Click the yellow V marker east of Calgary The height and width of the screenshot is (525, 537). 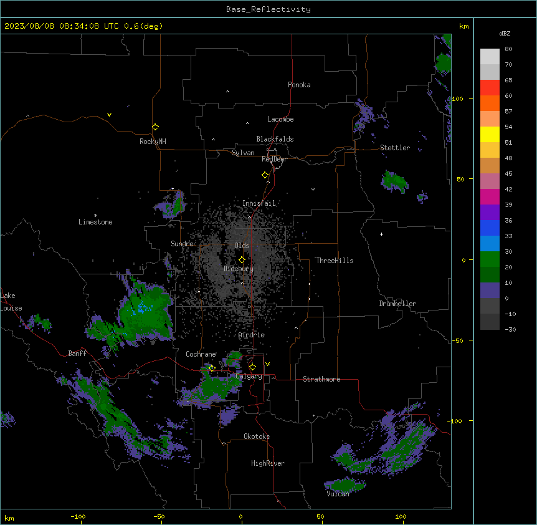pos(267,364)
